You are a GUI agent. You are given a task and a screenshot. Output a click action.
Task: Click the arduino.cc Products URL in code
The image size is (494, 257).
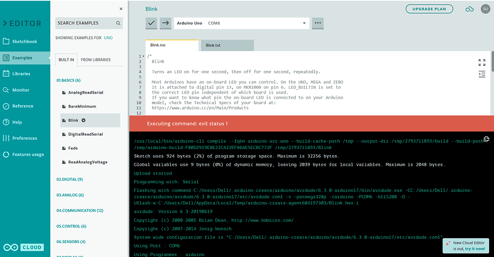200,108
